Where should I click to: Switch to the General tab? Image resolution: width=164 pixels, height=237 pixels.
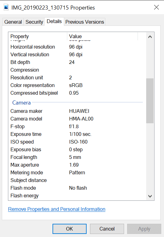(x=13, y=22)
